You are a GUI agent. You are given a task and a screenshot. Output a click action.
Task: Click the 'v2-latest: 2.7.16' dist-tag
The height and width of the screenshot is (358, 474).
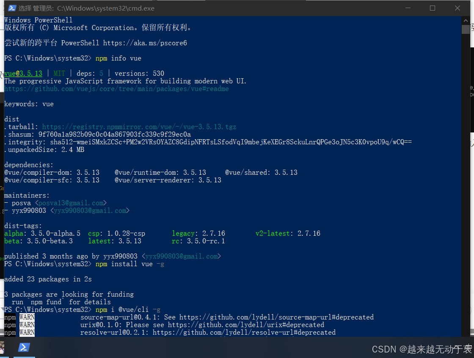288,234
